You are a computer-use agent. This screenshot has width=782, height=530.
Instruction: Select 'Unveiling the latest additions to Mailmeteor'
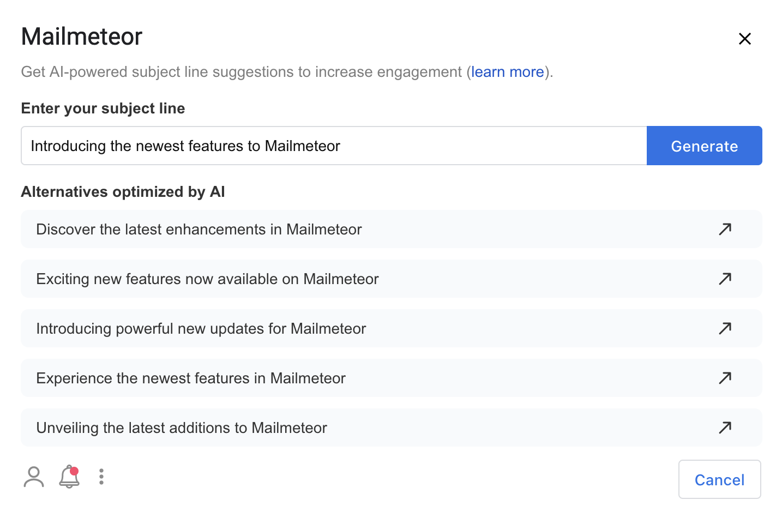[x=391, y=427]
